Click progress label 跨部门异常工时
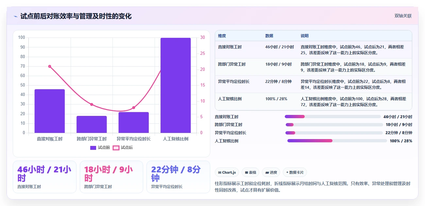This screenshot has width=425, height=206. [x=229, y=125]
